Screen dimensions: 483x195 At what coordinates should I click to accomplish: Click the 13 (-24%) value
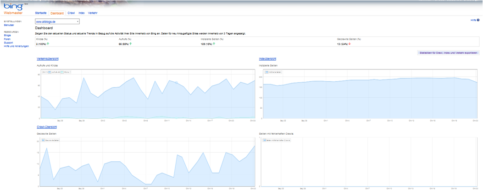[343, 44]
